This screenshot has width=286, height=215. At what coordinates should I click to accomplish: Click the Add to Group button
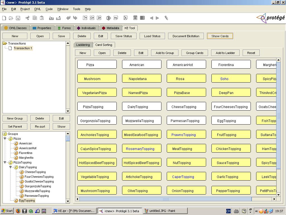pyautogui.click(x=165, y=53)
